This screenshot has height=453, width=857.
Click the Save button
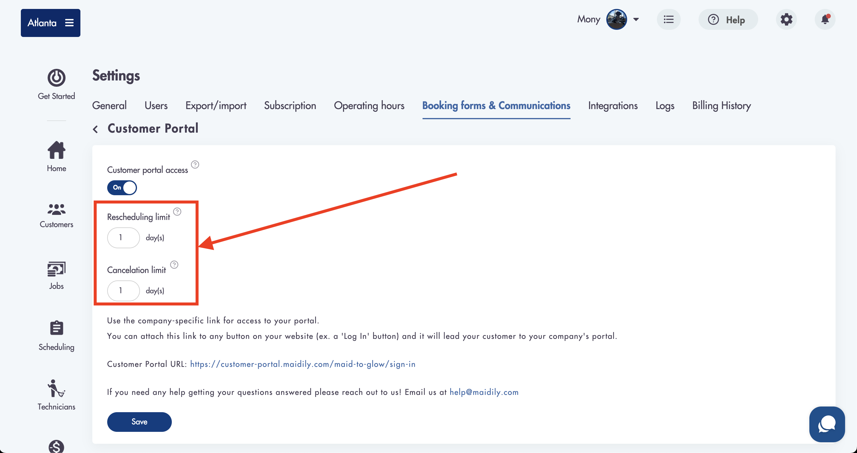(139, 422)
